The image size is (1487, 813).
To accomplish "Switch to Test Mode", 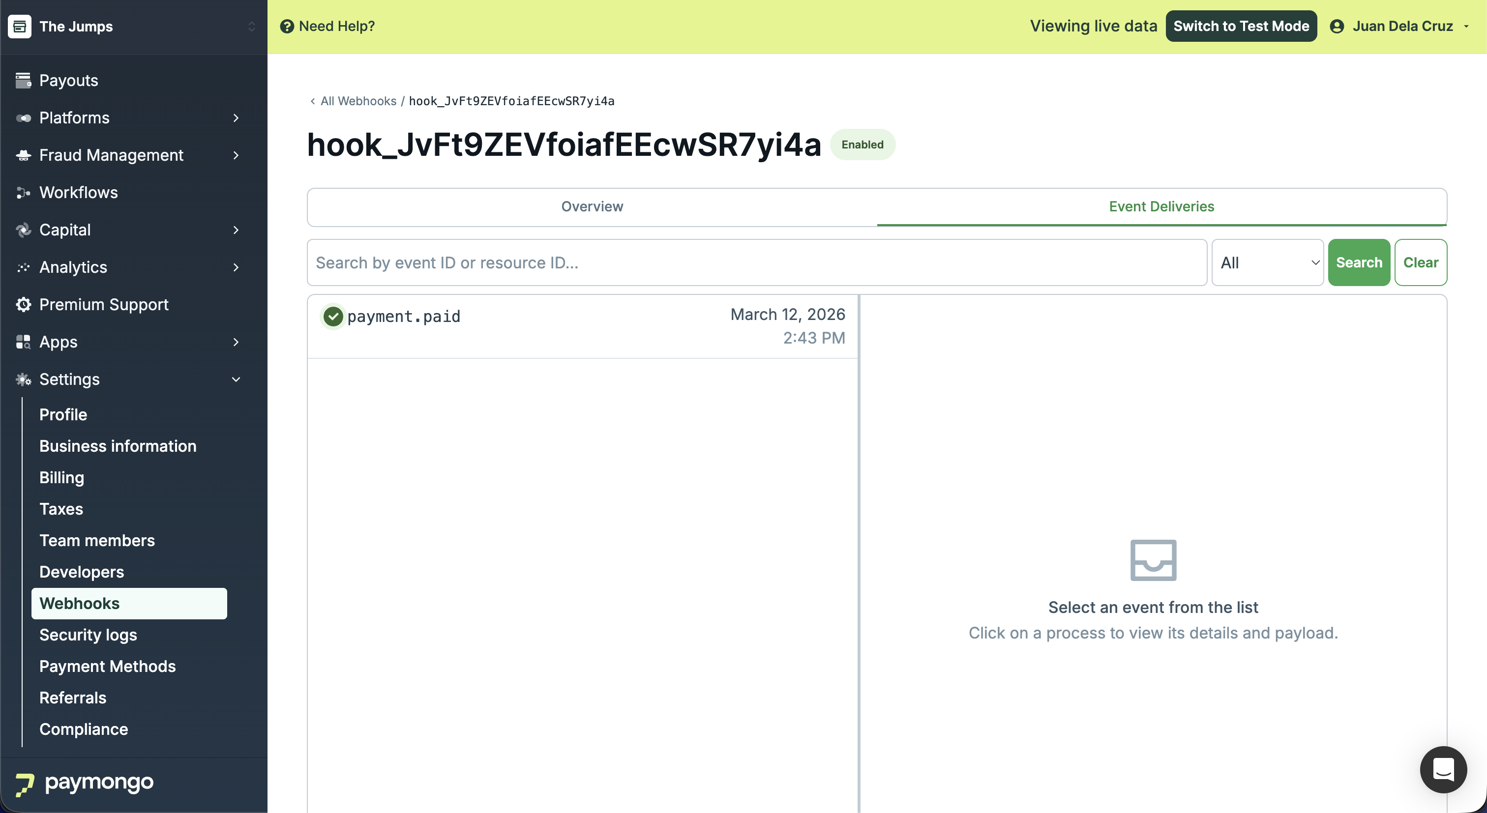I will pyautogui.click(x=1241, y=27).
